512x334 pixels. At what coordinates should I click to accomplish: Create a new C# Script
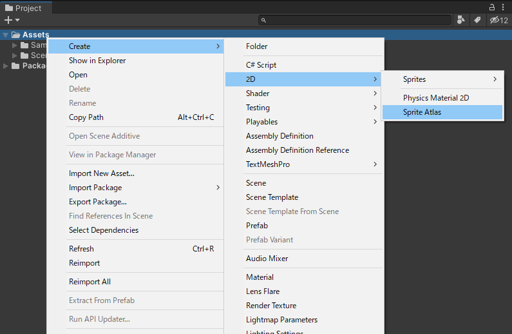(261, 65)
